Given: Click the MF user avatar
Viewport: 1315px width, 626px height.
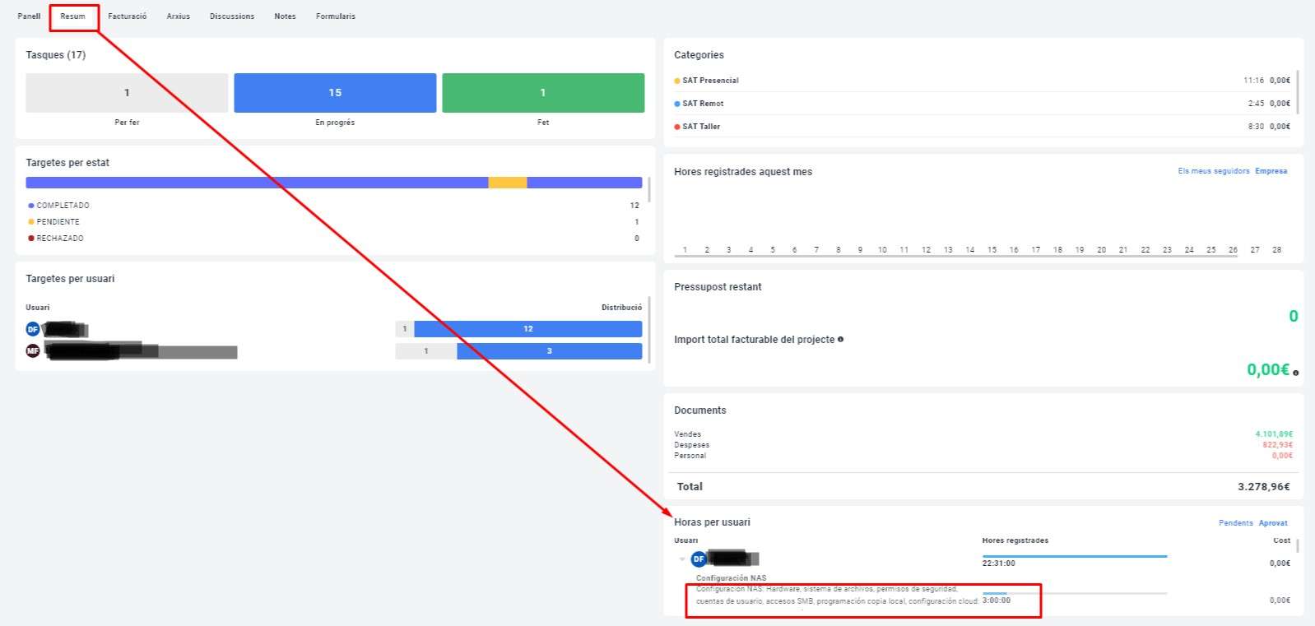Looking at the screenshot, I should (33, 351).
